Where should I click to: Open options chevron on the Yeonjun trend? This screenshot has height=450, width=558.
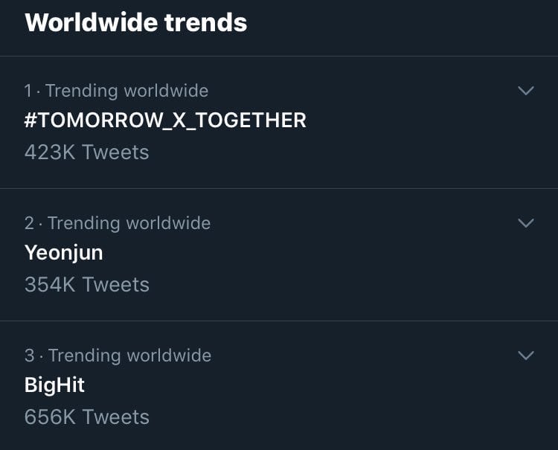pyautogui.click(x=526, y=223)
